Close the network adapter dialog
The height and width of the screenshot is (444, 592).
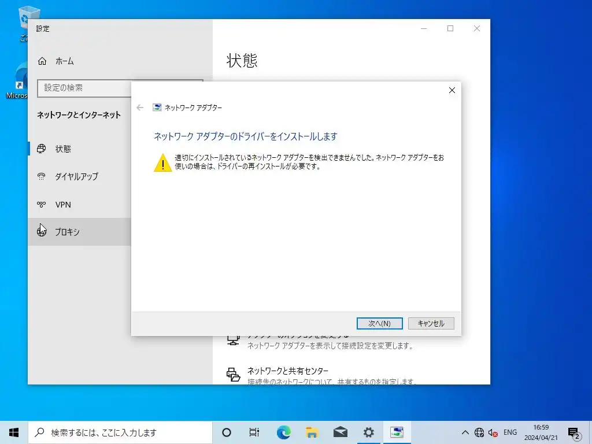click(x=452, y=90)
